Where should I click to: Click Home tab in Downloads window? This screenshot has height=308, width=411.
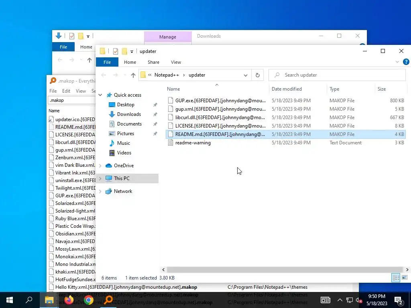point(86,47)
